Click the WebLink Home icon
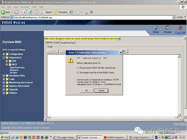 coord(167,29)
